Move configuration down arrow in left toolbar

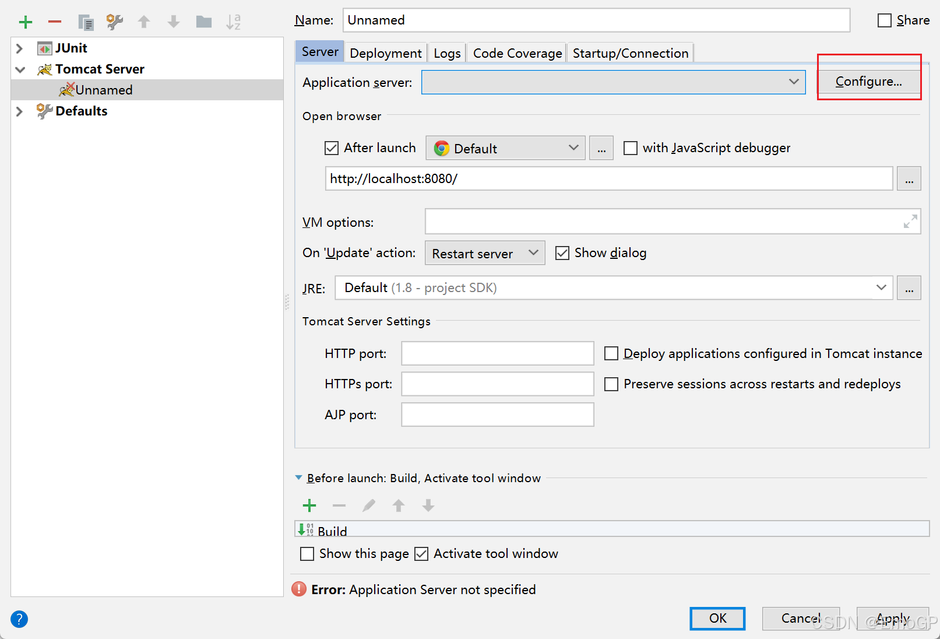174,22
